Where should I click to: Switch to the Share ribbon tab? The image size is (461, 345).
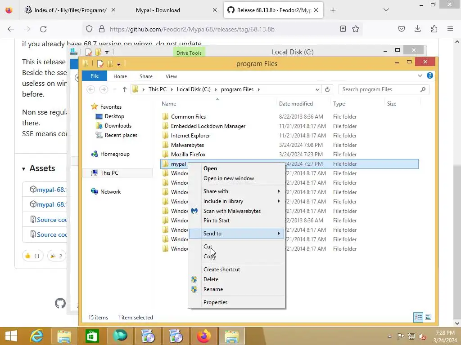tap(146, 76)
